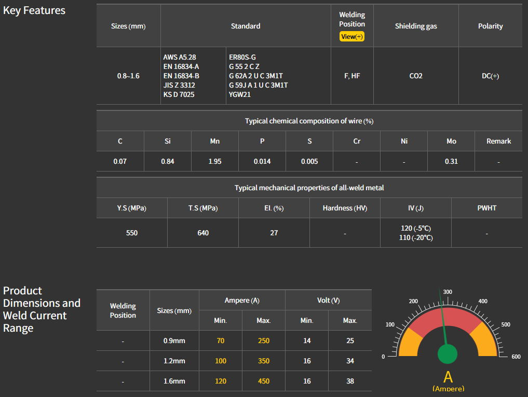Click the green hub of the ampere gauge
This screenshot has width=528, height=397.
447,354
